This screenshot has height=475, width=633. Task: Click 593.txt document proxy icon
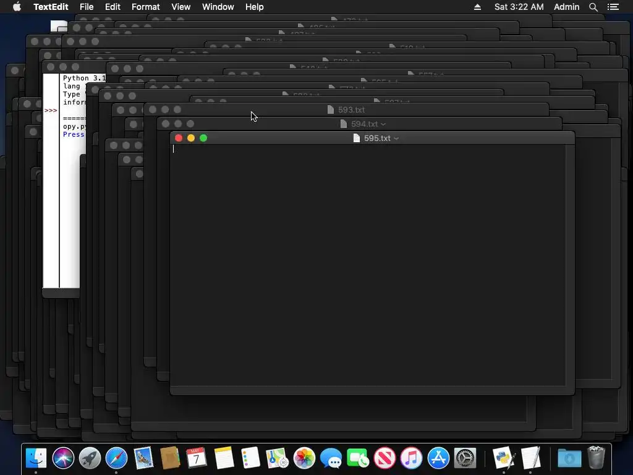[331, 110]
